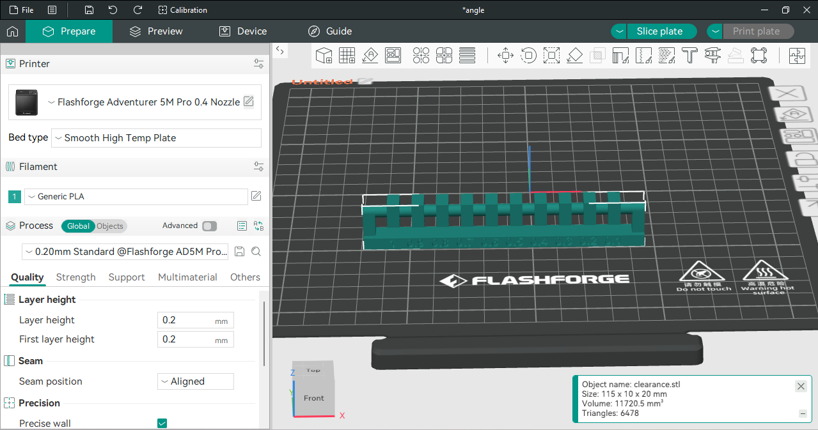Click the Layer height input field
Screen dimensions: 818x430
(195, 320)
